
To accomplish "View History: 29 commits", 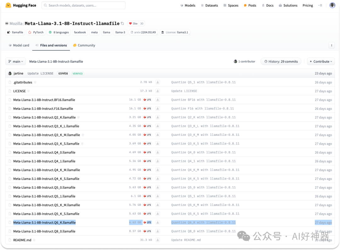I will coord(281,62).
